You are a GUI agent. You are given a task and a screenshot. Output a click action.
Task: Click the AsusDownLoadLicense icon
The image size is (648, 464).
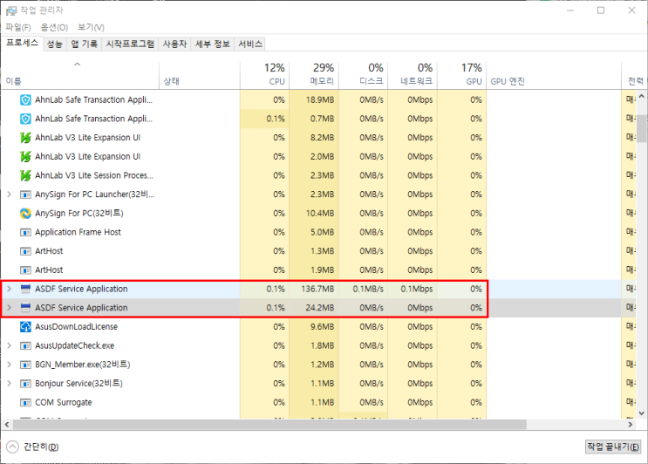point(25,327)
